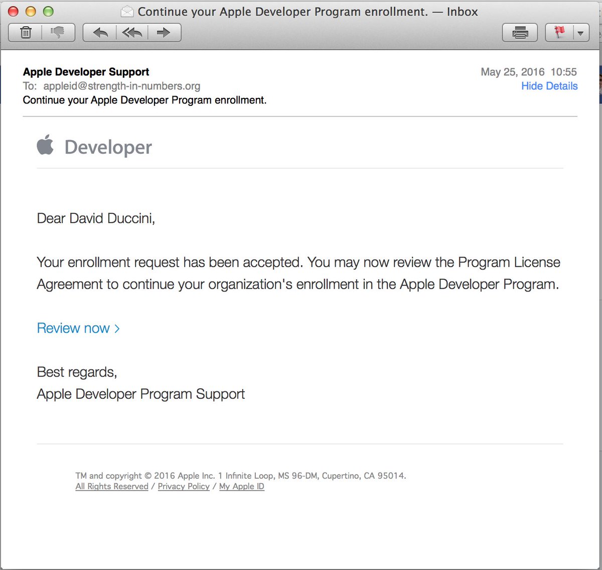Print the email with printer icon
The height and width of the screenshot is (570, 602).
tap(520, 33)
